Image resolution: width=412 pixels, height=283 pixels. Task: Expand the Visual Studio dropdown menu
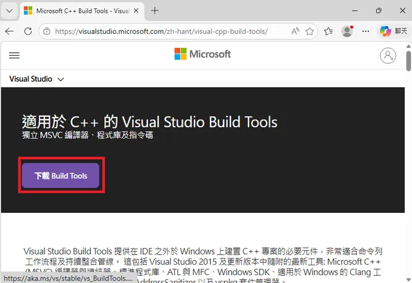coord(37,79)
